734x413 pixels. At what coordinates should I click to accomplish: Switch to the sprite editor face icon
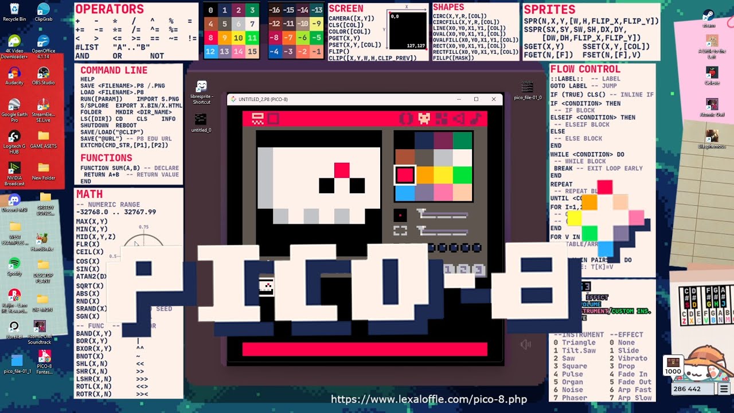424,119
